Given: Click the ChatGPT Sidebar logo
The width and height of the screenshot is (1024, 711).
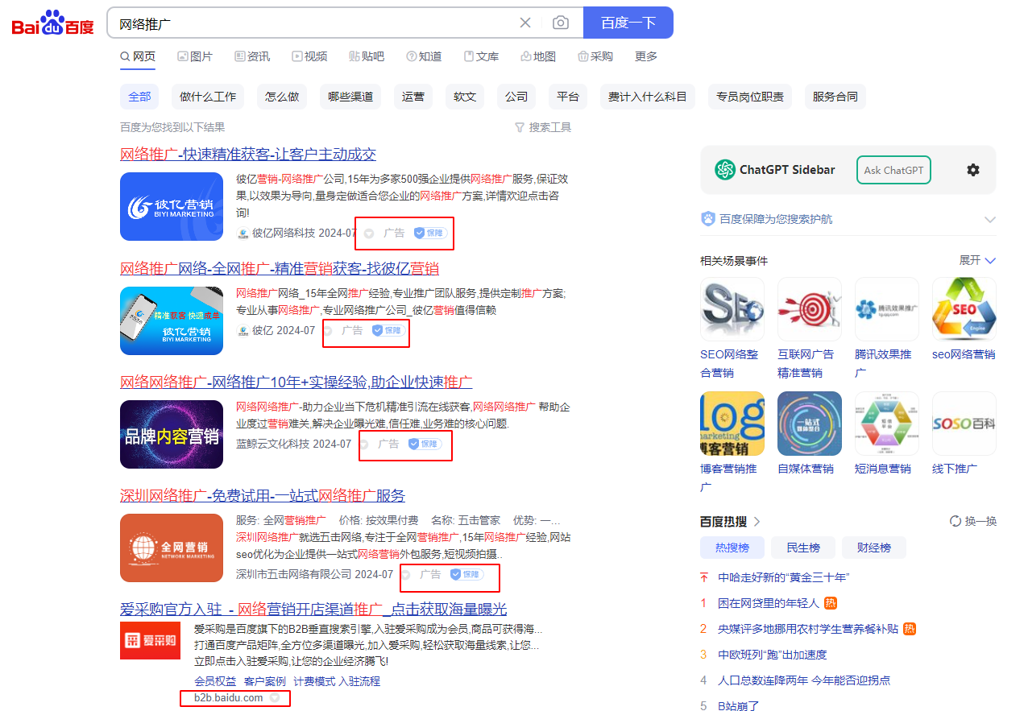Looking at the screenshot, I should [725, 170].
